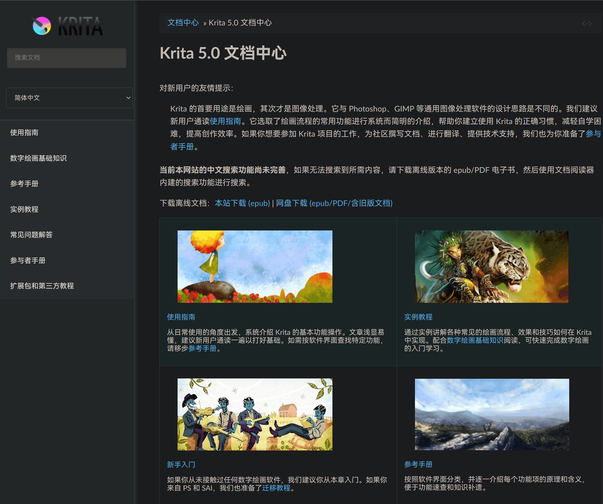
Task: Click the source code '</>' icon top right
Action: coord(587,23)
